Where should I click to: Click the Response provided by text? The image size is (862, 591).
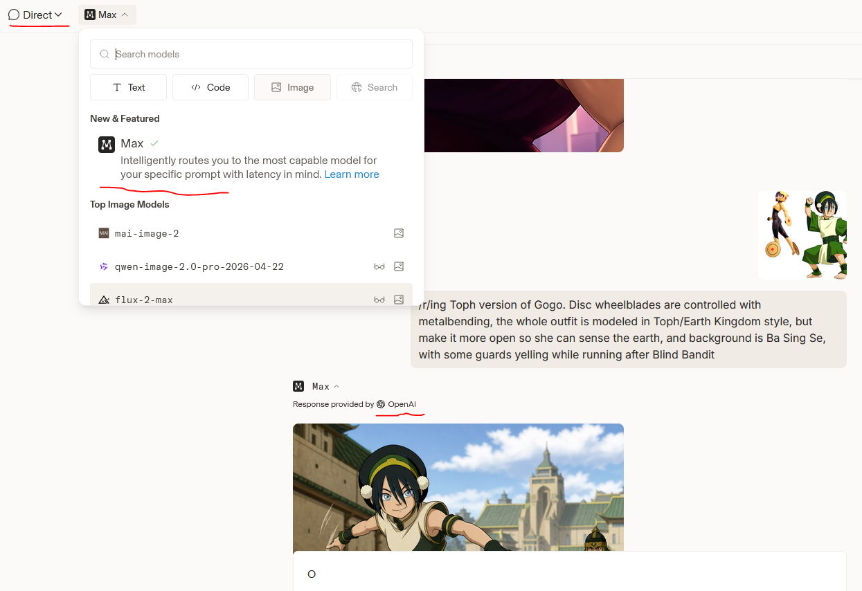click(x=333, y=404)
